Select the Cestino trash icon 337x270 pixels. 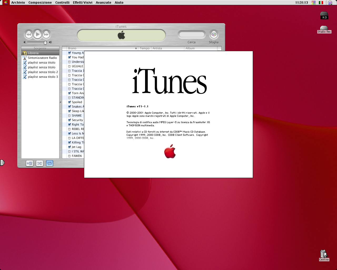(x=324, y=255)
